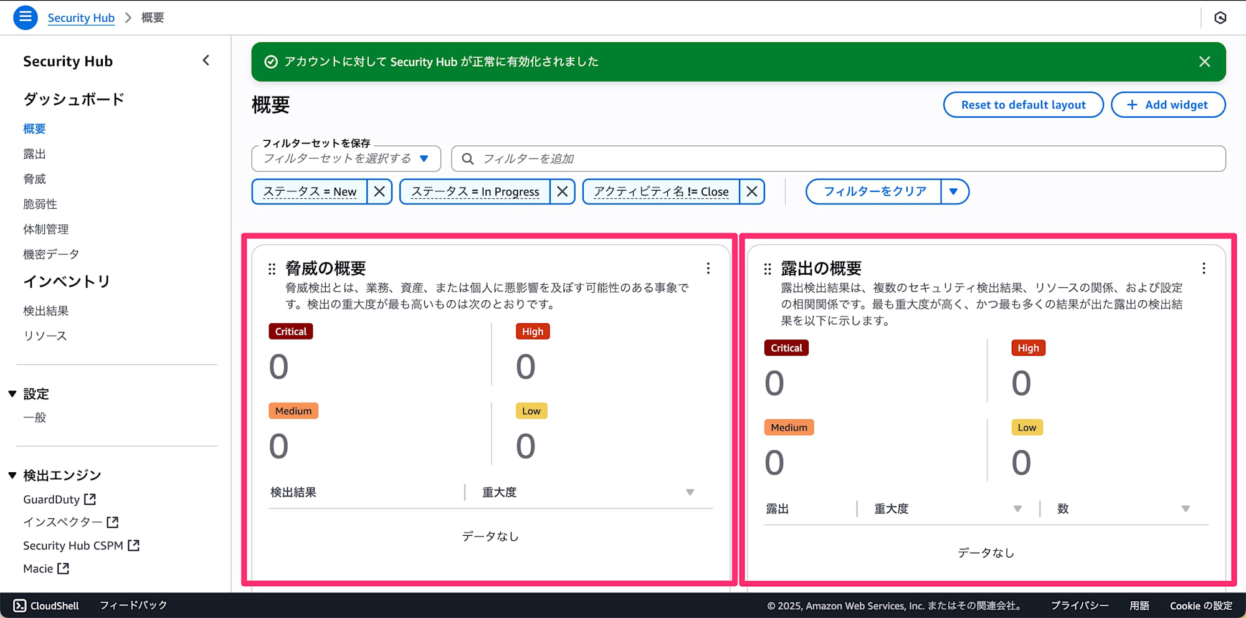The height and width of the screenshot is (618, 1246).
Task: Click the High badge in 露出の概要
Action: [x=1029, y=348]
